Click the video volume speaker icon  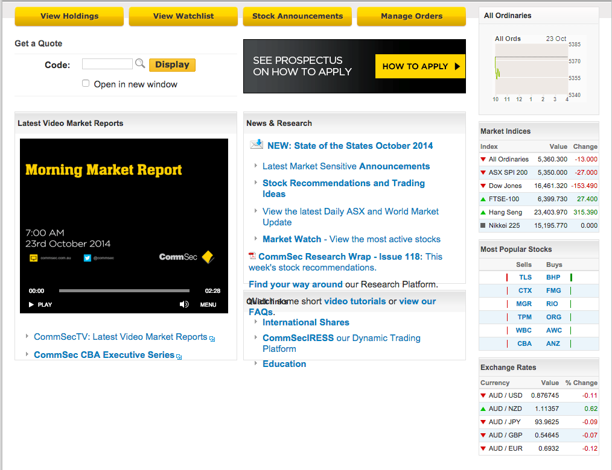[184, 304]
